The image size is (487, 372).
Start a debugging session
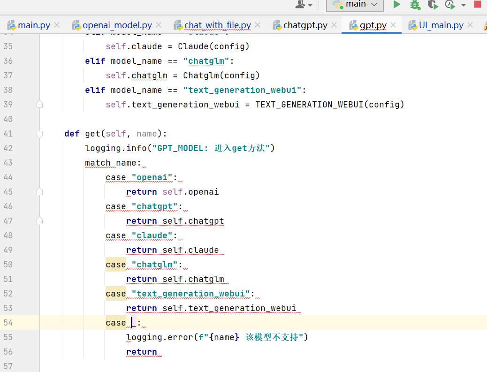click(x=414, y=5)
